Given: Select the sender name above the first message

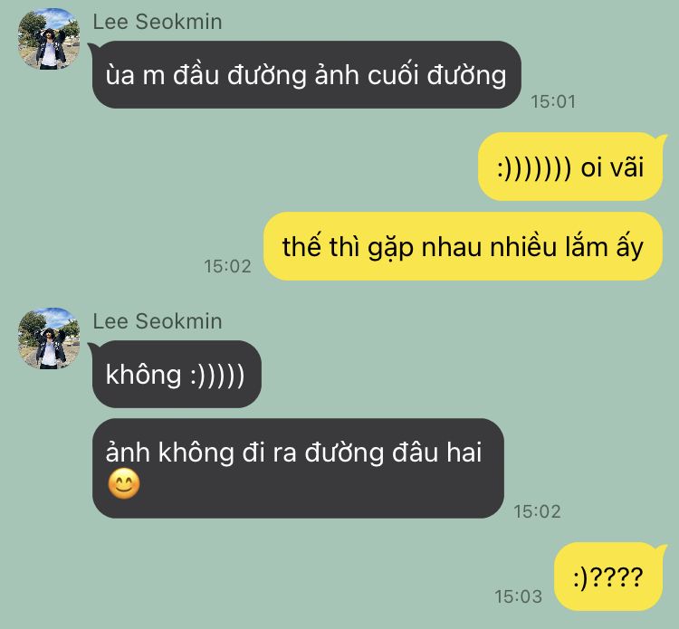Looking at the screenshot, I should tap(158, 22).
